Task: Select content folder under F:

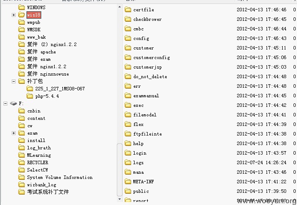Action: coord(36,118)
